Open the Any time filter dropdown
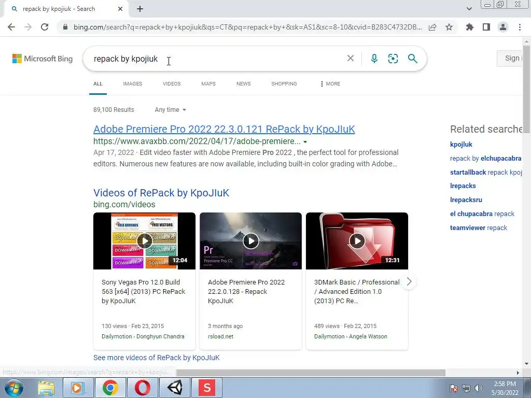 [x=170, y=110]
